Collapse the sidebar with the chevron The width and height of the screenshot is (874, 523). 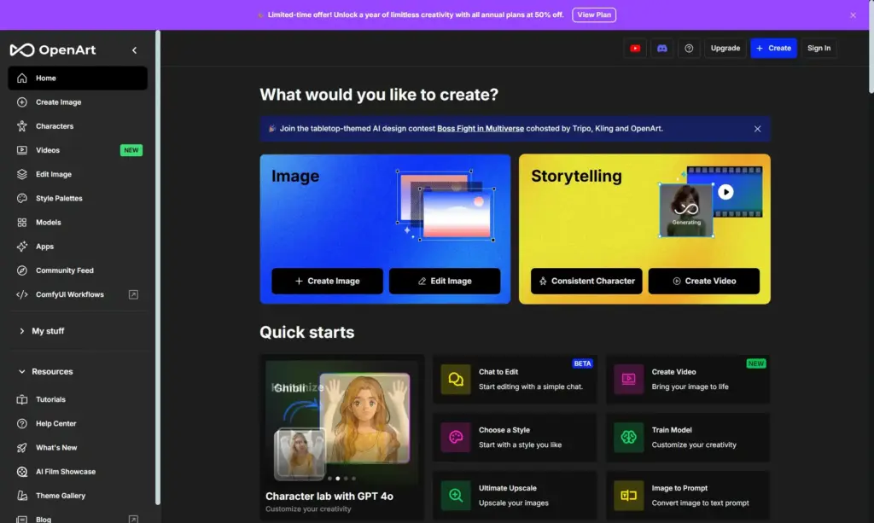point(134,50)
